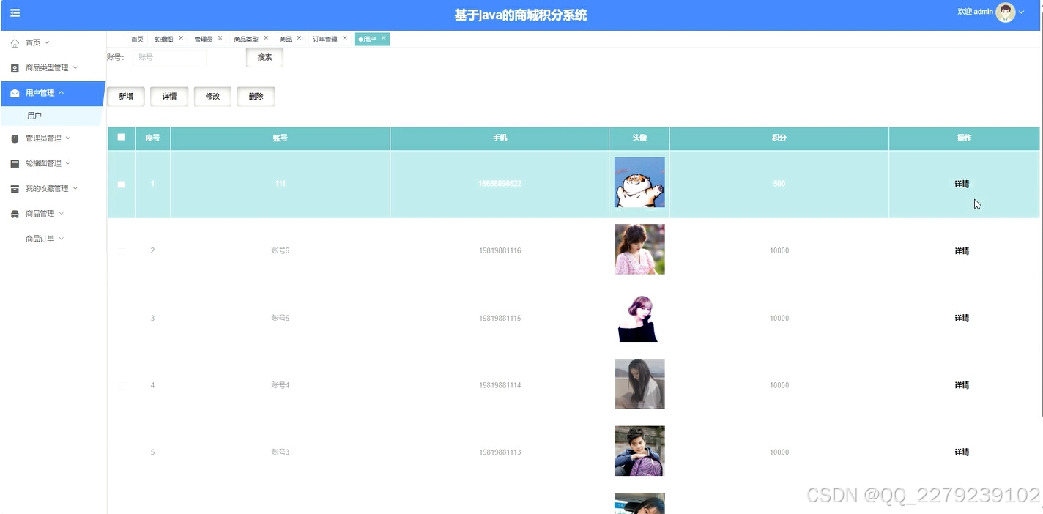Click the 我的收藏管理 sidebar icon
This screenshot has width=1043, height=514.
[x=15, y=188]
